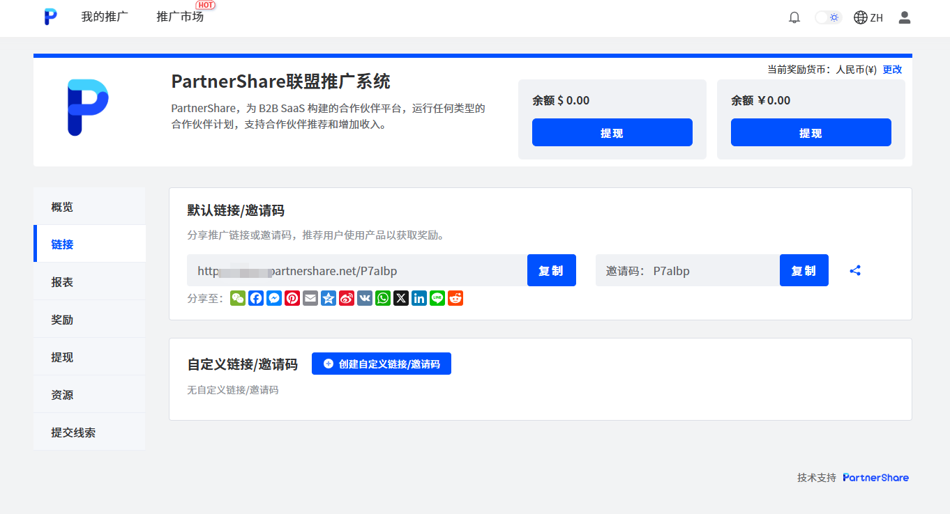950x514 pixels.
Task: Click the 无自定义链接/邀请码 message
Action: pos(233,390)
